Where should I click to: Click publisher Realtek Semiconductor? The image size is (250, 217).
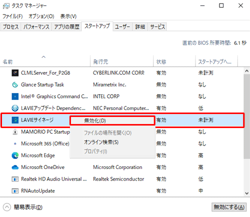click(118, 179)
